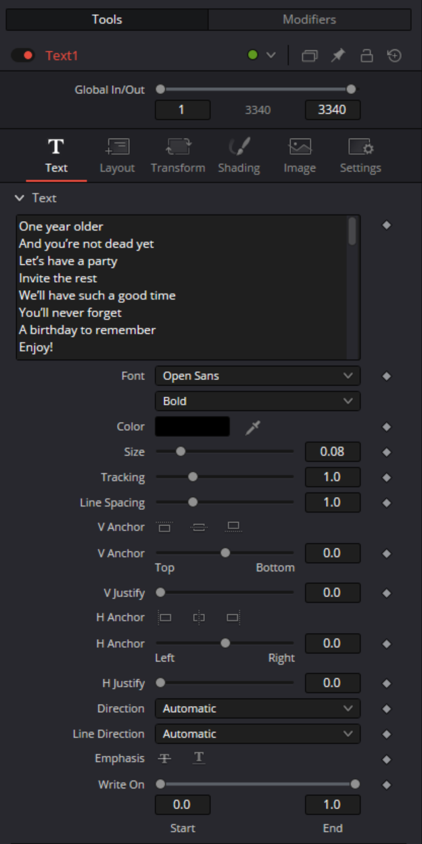Viewport: 422px width, 844px height.
Task: Set H Anchor to center icon
Action: (199, 617)
